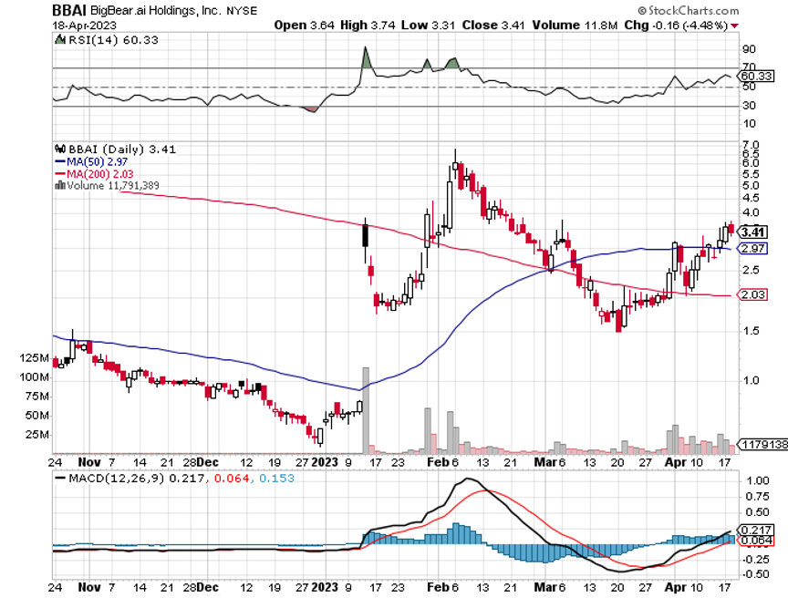Click the RSI(14) area chart legend icon

click(60, 39)
